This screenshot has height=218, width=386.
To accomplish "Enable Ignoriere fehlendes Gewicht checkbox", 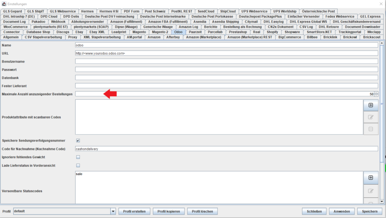I will (78, 157).
